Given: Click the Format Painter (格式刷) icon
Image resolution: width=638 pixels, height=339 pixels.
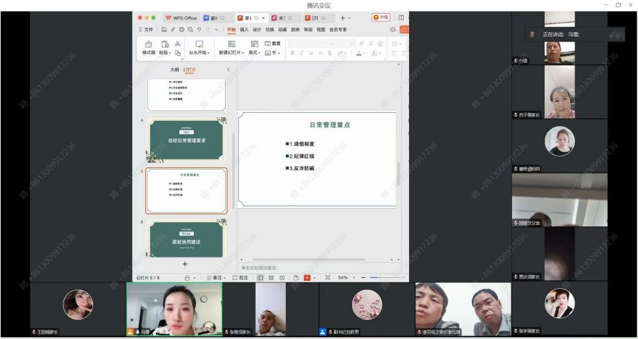Looking at the screenshot, I should coord(148,44).
